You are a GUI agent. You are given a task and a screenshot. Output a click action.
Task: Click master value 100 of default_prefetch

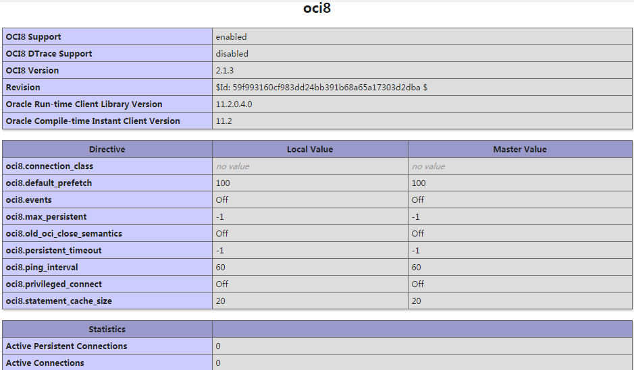(x=419, y=183)
